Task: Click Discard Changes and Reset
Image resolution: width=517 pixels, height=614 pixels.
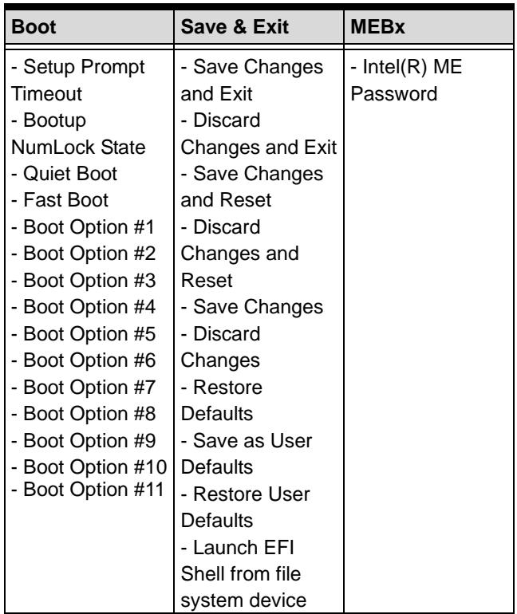Action: [x=239, y=254]
